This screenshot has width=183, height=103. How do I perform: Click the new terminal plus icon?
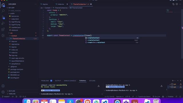pyautogui.click(x=173, y=81)
